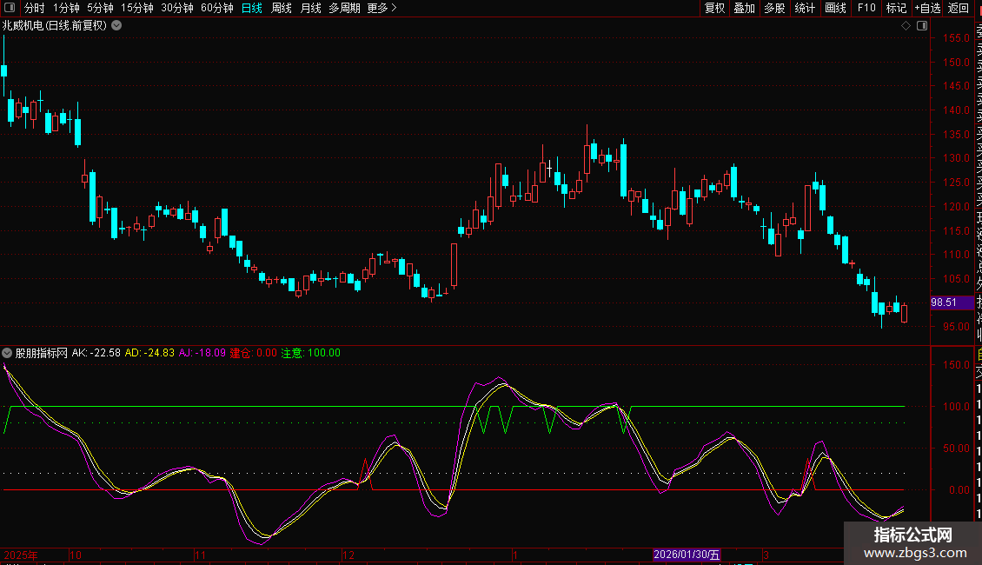
Task: Click the AD: -24.83 value
Action: point(149,353)
